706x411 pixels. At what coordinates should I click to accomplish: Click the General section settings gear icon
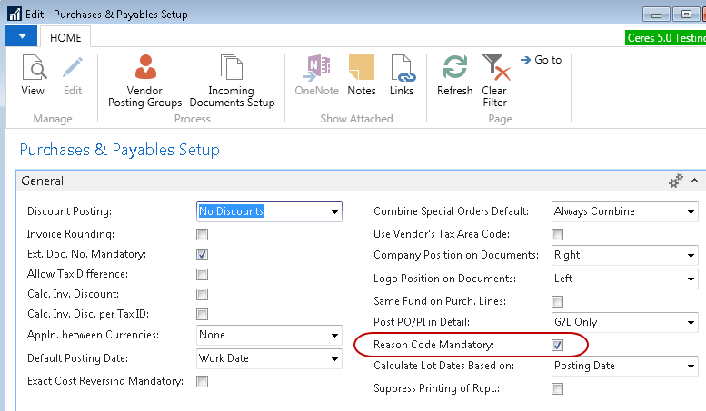[x=675, y=181]
